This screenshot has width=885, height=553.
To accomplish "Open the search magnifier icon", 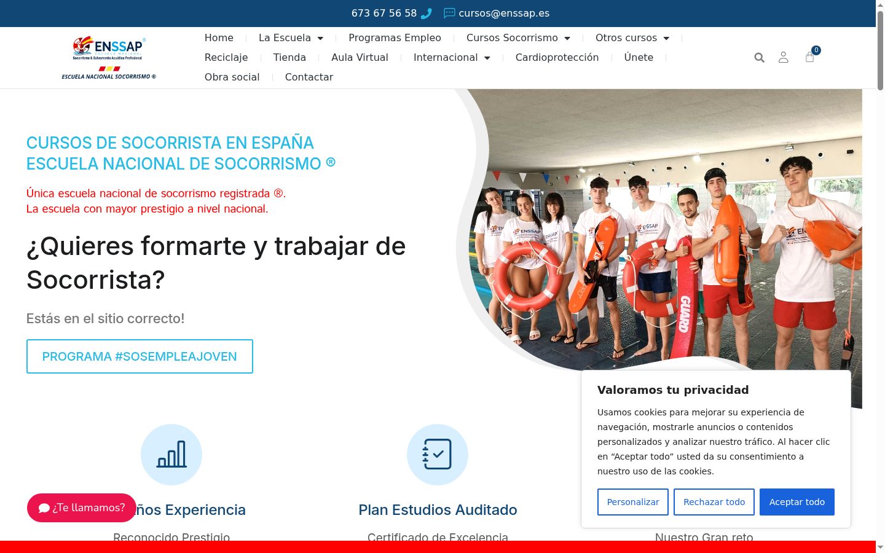I will [x=760, y=58].
